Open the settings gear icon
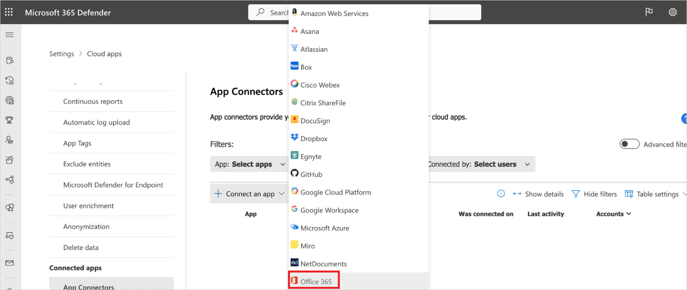The height and width of the screenshot is (290, 687). click(673, 12)
